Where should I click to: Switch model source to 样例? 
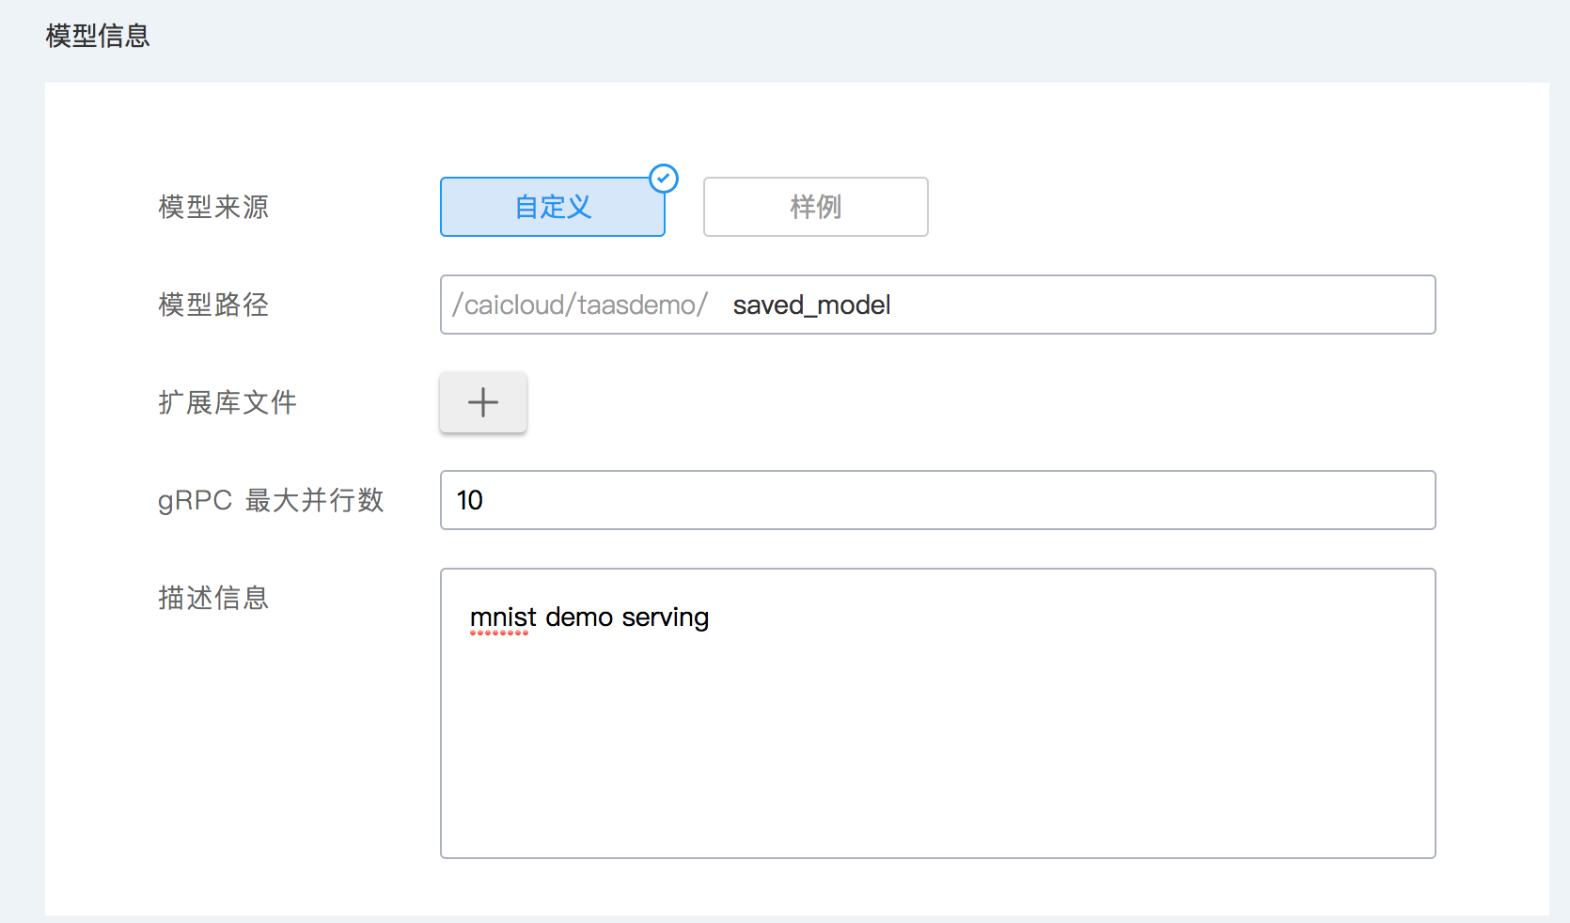(x=815, y=207)
